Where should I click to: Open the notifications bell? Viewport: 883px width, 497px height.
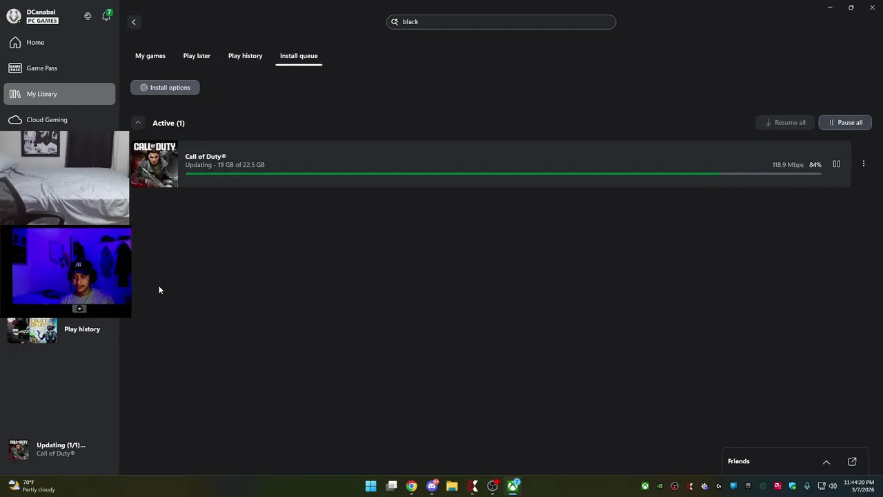(x=106, y=16)
